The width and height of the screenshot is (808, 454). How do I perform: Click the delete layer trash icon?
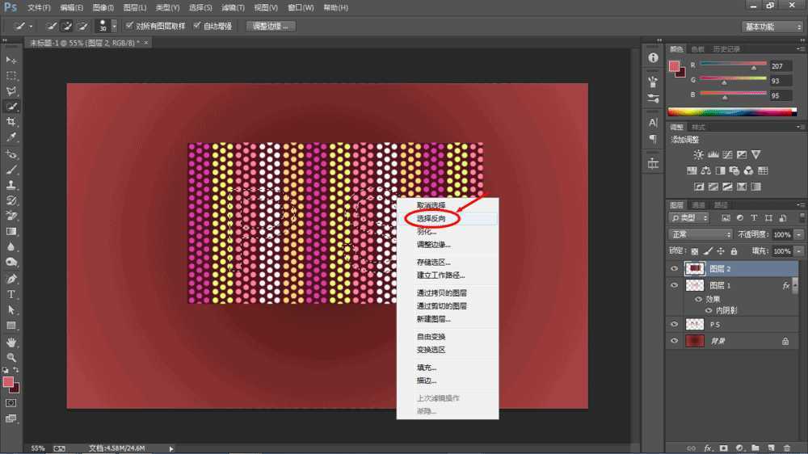click(786, 447)
